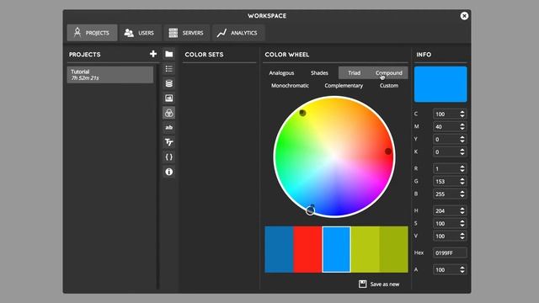This screenshot has height=303, width=539.
Task: Click the yellow-green palette swatch
Action: point(365,249)
